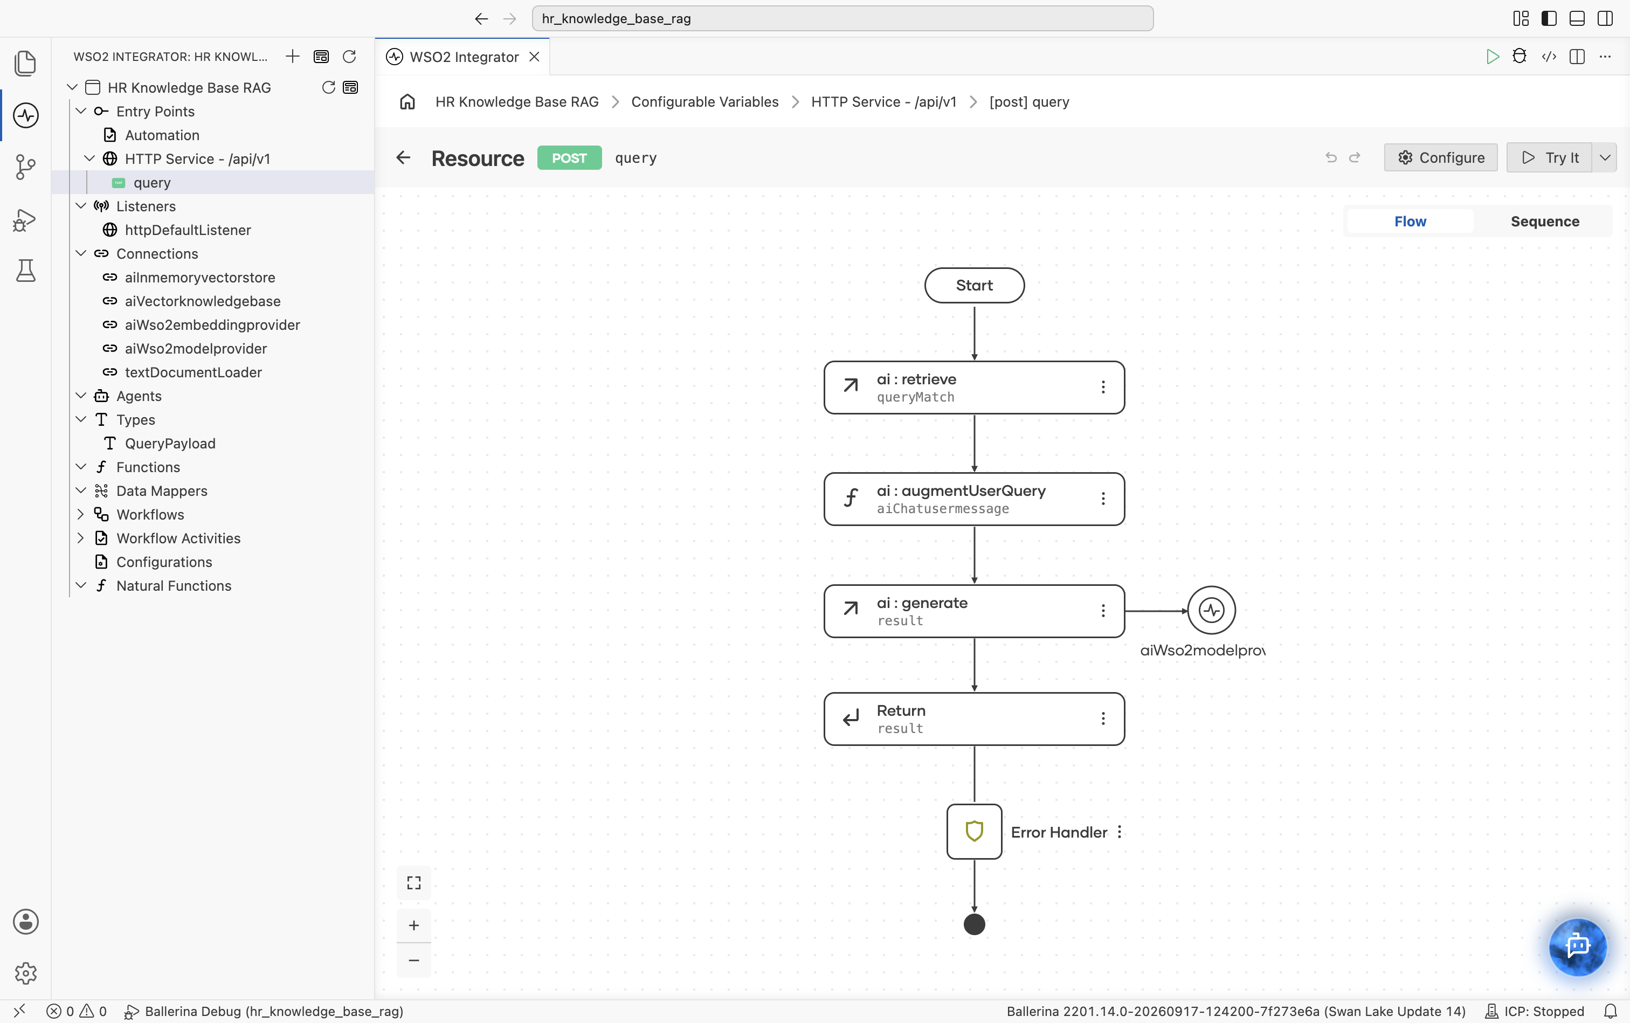Open the ai : retrieve node options menu
Viewport: 1630px width, 1023px height.
coord(1103,387)
